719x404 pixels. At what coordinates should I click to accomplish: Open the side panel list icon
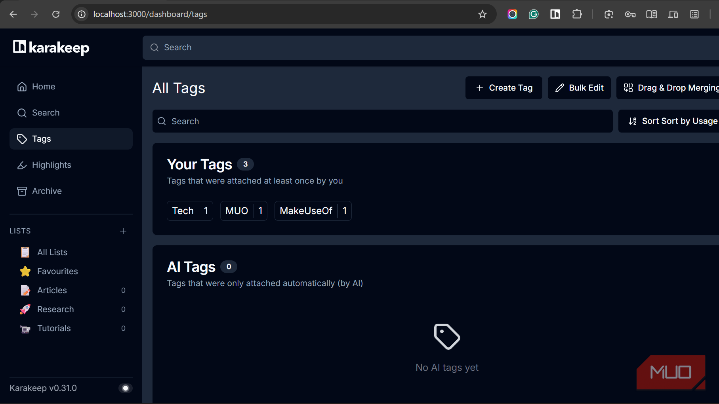click(694, 14)
